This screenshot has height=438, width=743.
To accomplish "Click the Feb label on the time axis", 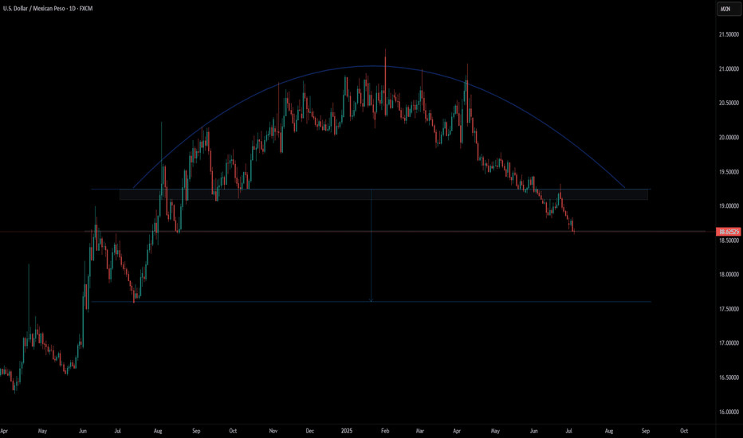I will (x=384, y=430).
